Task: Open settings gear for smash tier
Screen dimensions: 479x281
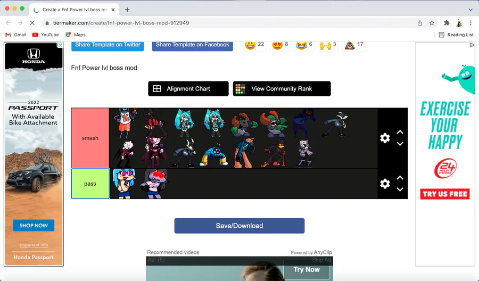Action: click(385, 138)
